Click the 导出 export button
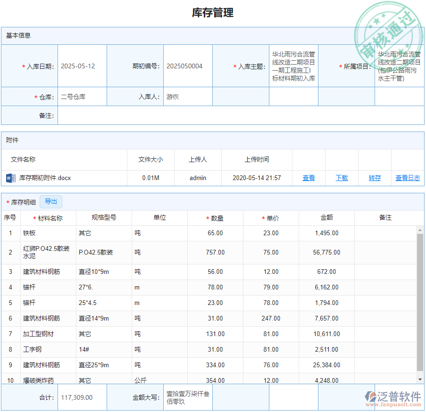426x412 pixels. [x=50, y=201]
